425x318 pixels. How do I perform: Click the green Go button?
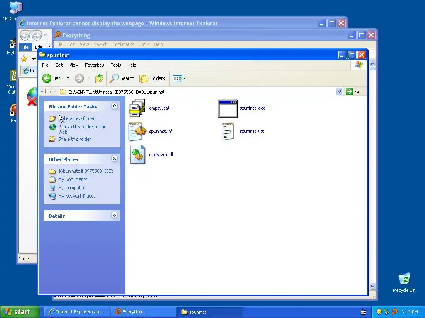click(353, 92)
